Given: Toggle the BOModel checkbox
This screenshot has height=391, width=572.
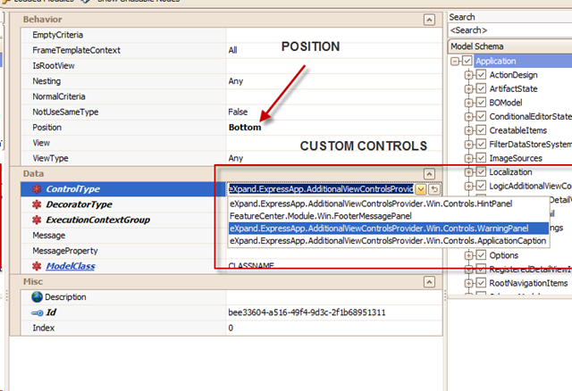Looking at the screenshot, I should click(x=481, y=103).
